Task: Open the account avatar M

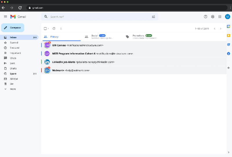Action: (x=227, y=17)
